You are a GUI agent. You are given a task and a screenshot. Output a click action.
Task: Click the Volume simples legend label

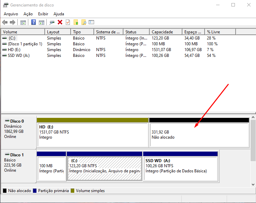click(90, 191)
